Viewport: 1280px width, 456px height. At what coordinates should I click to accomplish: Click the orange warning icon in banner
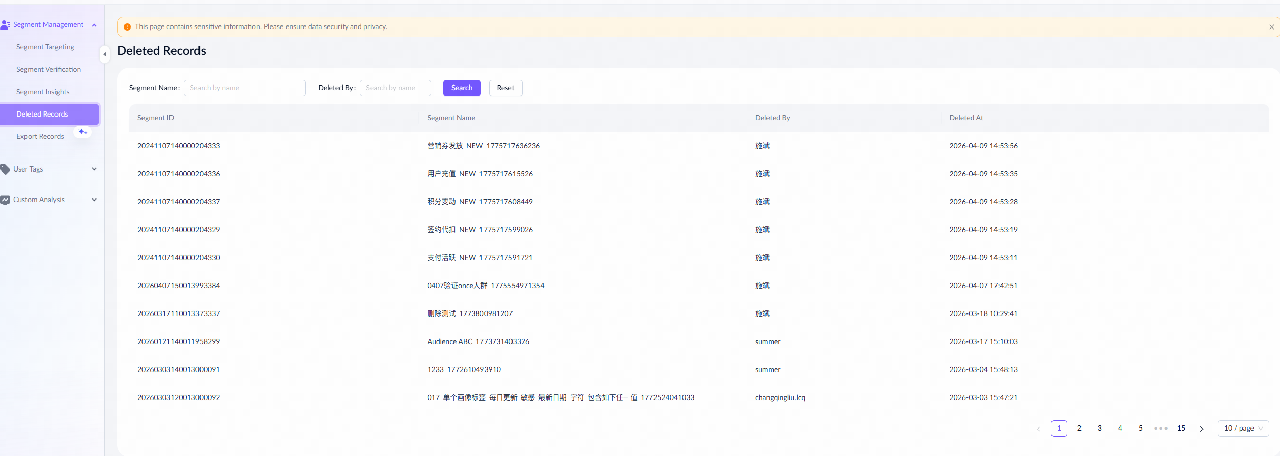point(127,27)
